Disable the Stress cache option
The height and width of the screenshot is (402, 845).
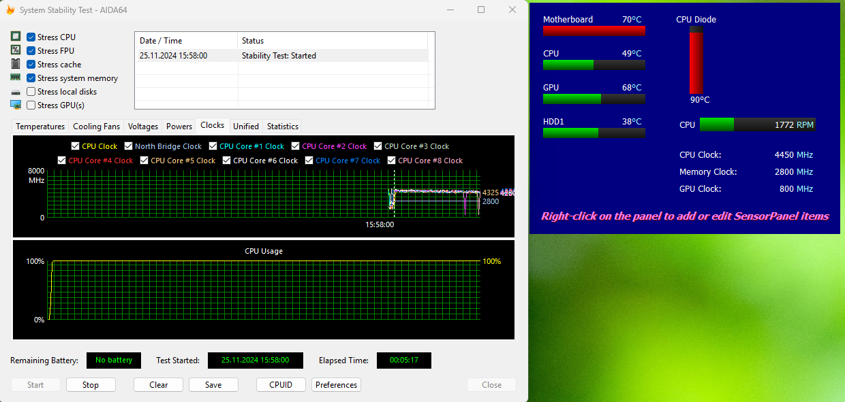pyautogui.click(x=31, y=65)
